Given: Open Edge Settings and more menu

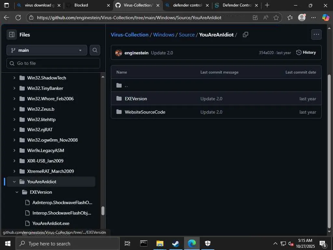Looking at the screenshot, I should [313, 18].
